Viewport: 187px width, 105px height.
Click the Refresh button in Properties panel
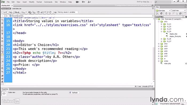pyautogui.click(x=74, y=93)
